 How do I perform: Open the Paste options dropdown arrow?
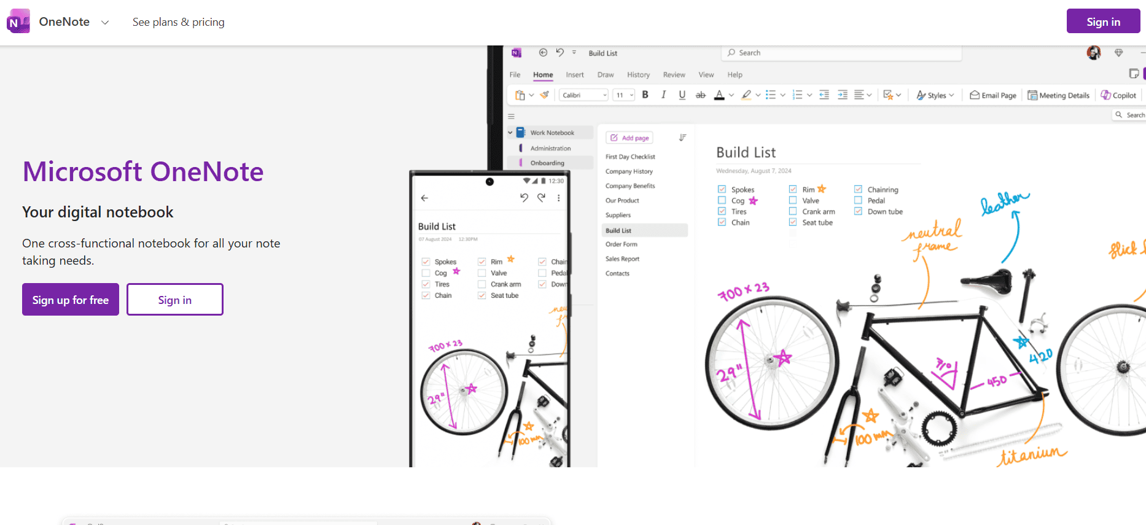point(531,95)
